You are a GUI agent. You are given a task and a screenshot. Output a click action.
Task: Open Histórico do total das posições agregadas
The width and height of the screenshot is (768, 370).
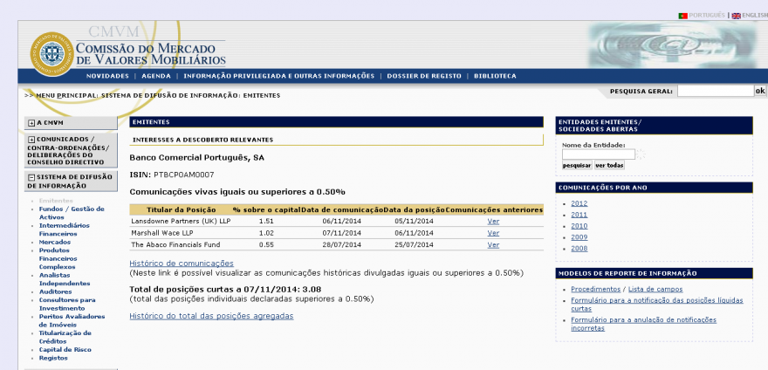point(211,316)
